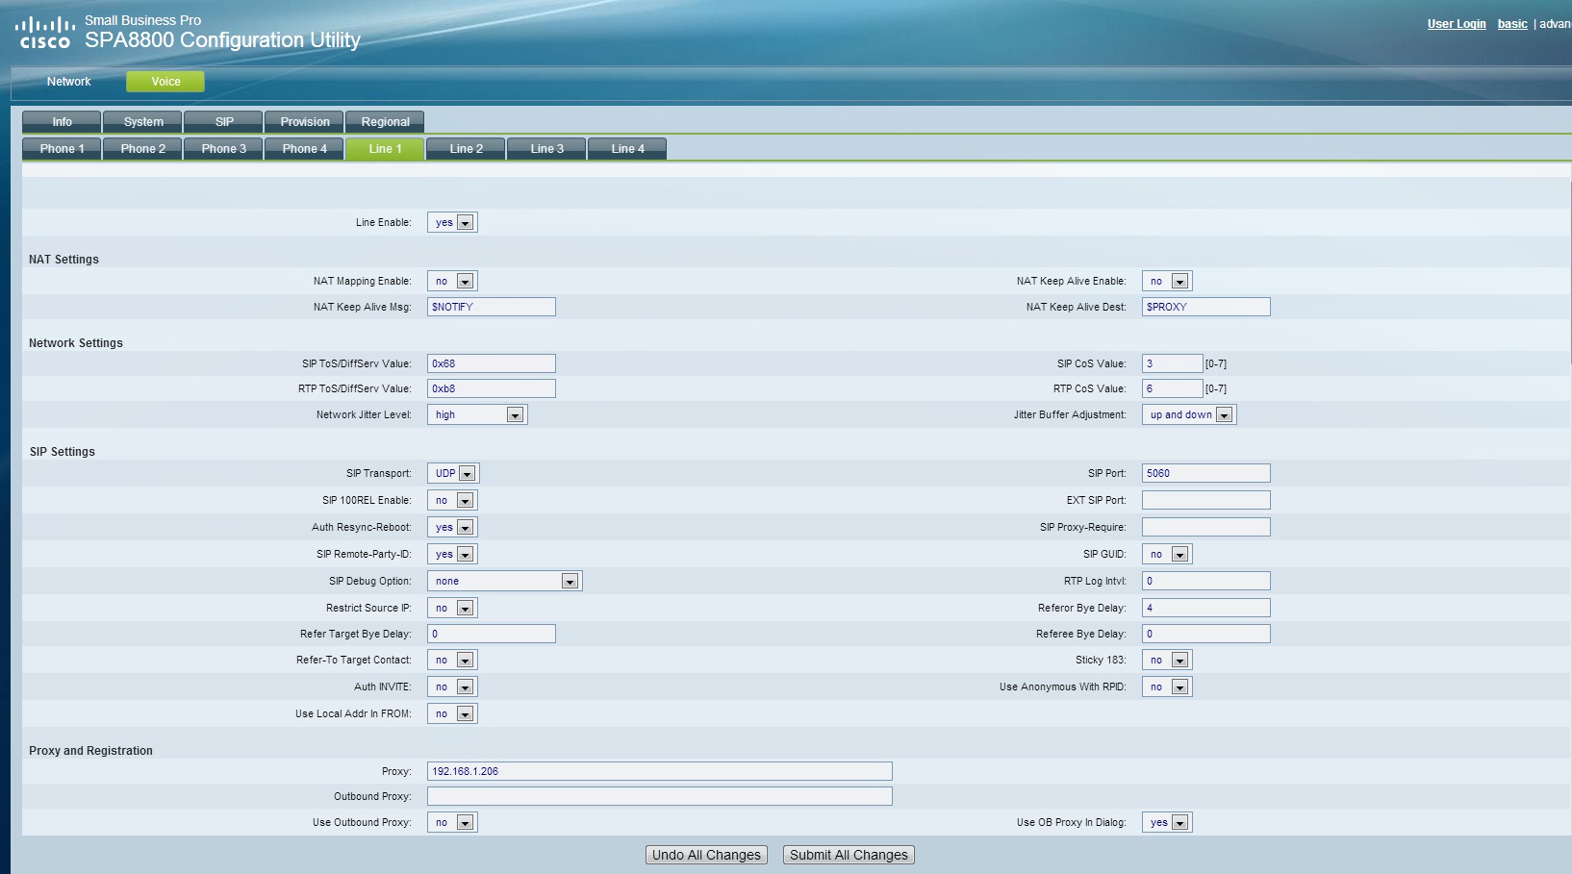This screenshot has width=1572, height=874.
Task: Open the Sticky 183 dropdown
Action: (1167, 661)
